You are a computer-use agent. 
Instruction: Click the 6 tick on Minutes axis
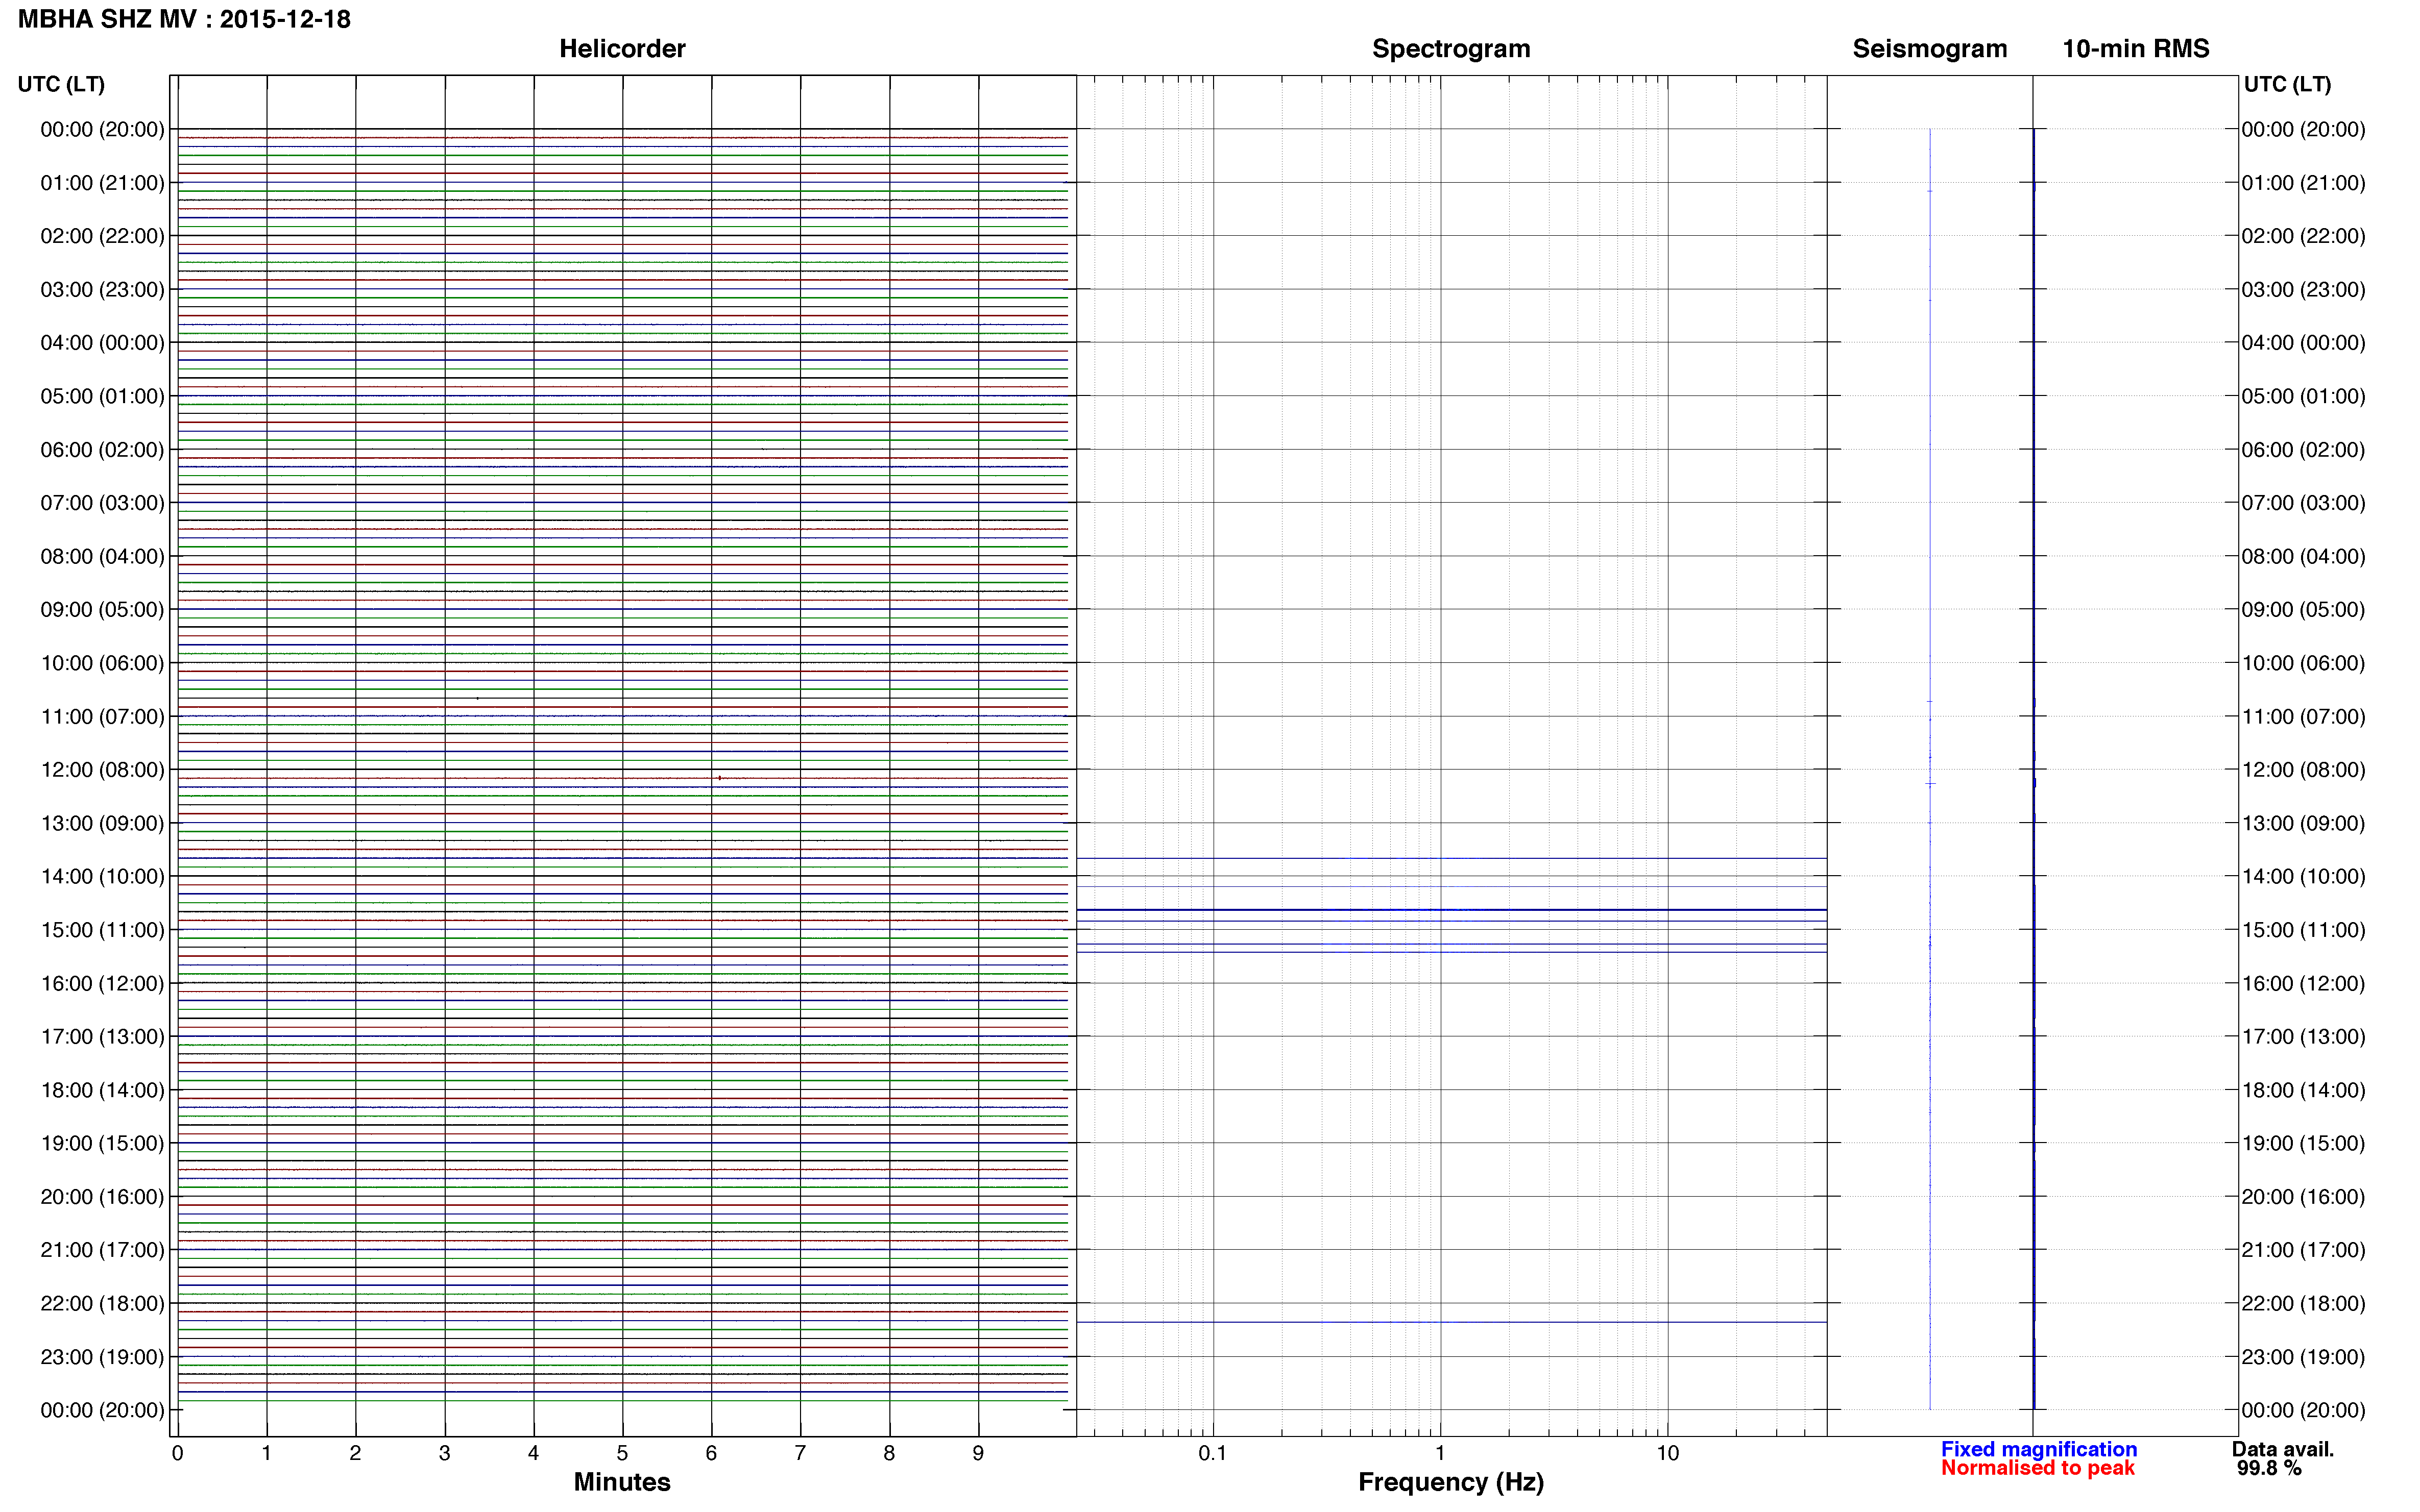(x=711, y=1454)
